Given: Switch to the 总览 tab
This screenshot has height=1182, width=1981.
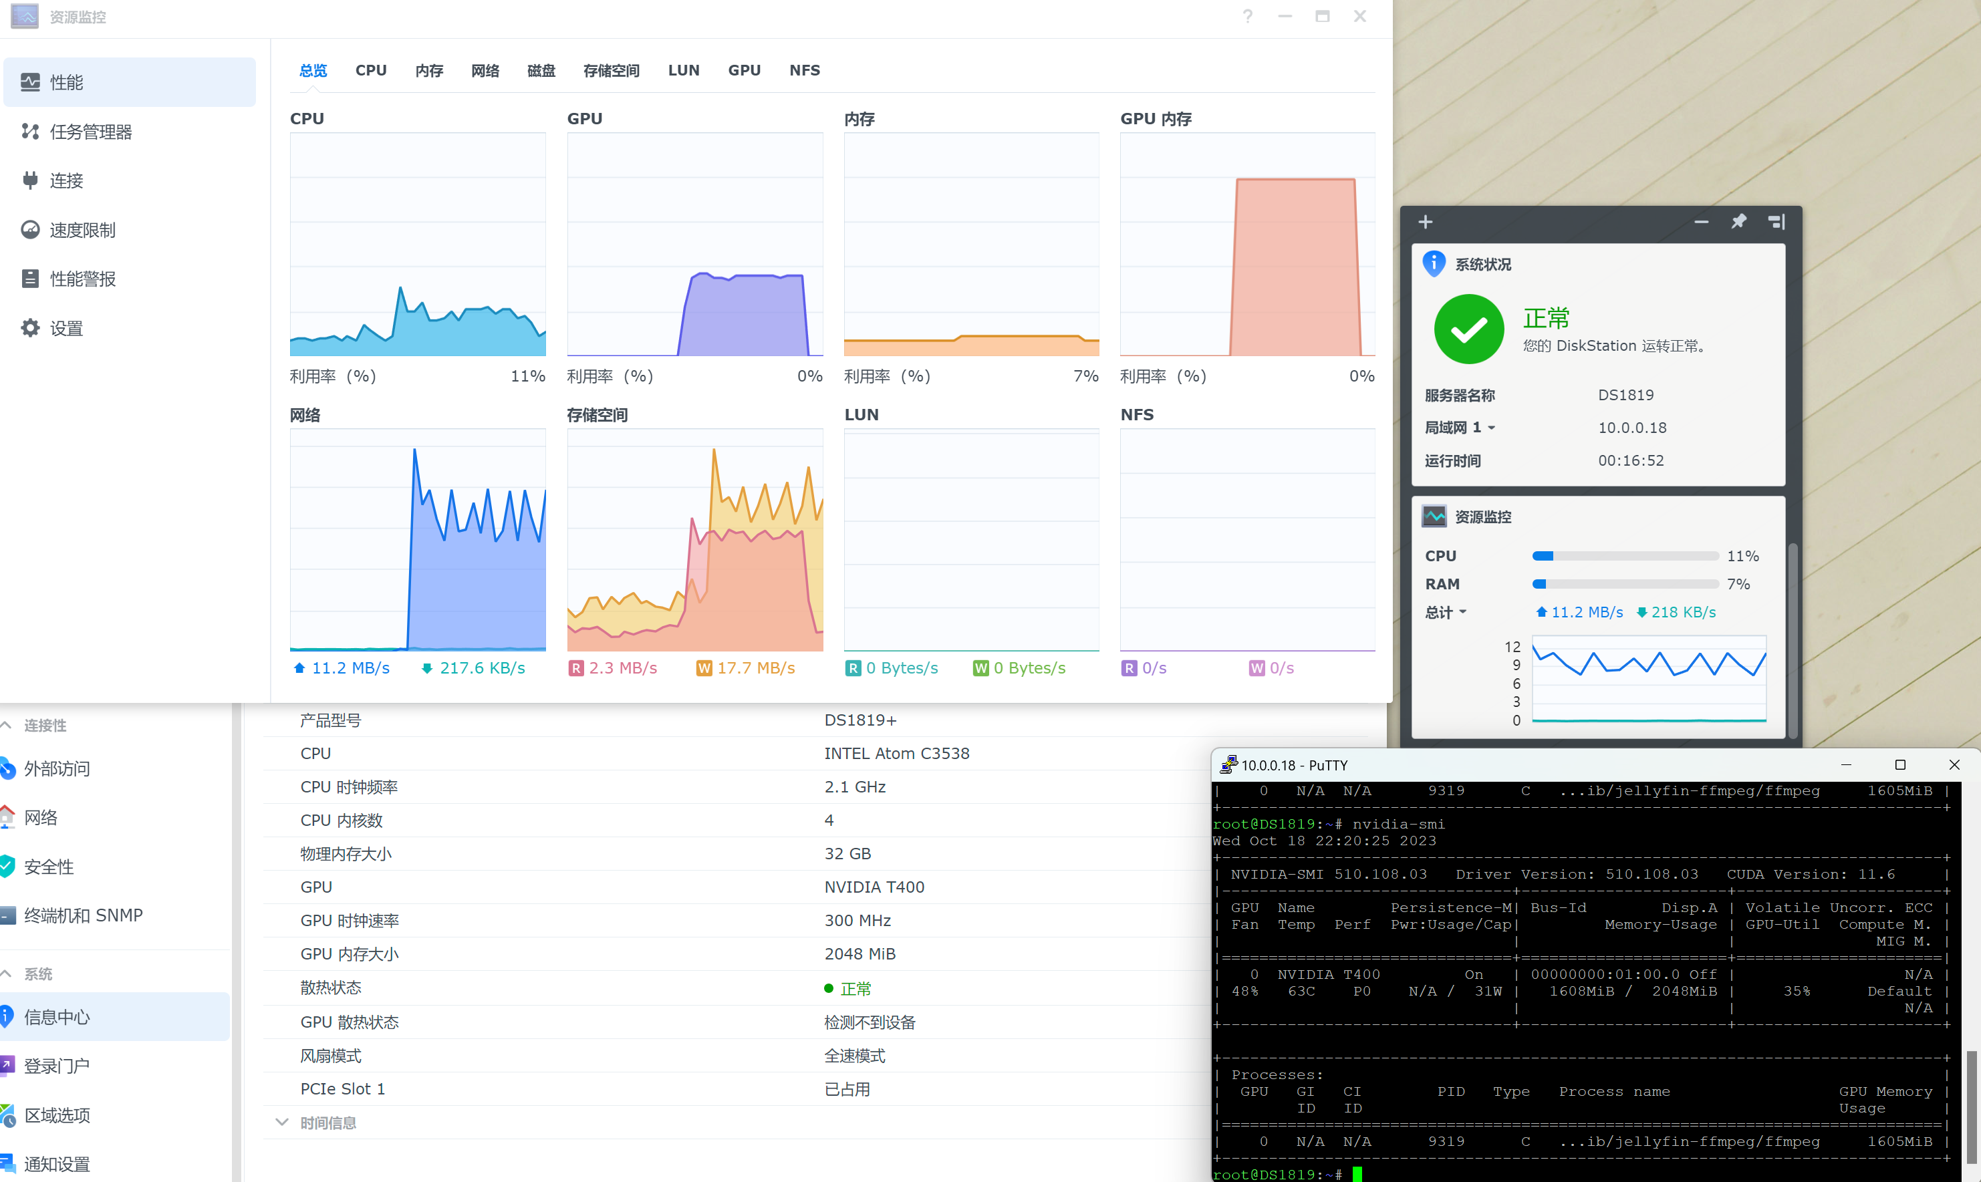Looking at the screenshot, I should (313, 70).
